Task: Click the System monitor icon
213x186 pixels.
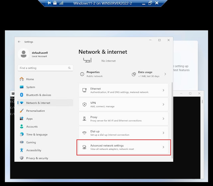Action: pos(22,87)
